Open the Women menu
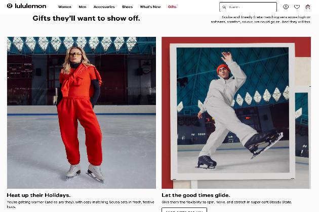The image size is (319, 212). tap(65, 7)
